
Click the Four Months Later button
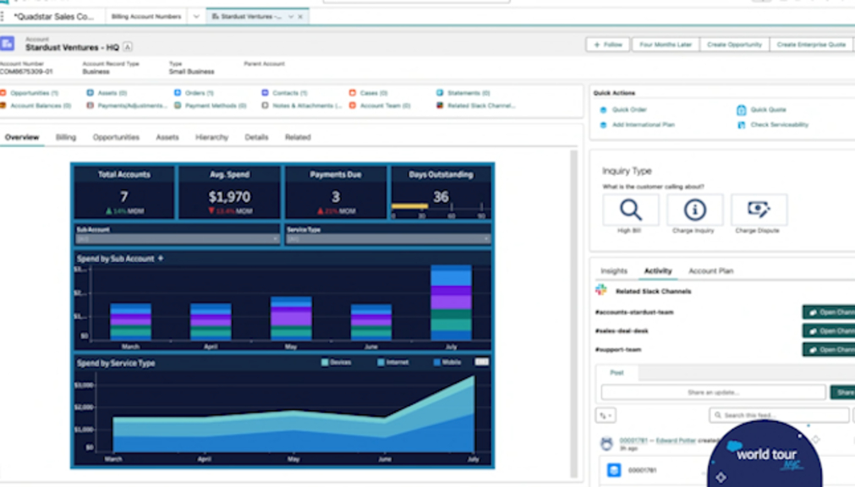click(x=666, y=45)
